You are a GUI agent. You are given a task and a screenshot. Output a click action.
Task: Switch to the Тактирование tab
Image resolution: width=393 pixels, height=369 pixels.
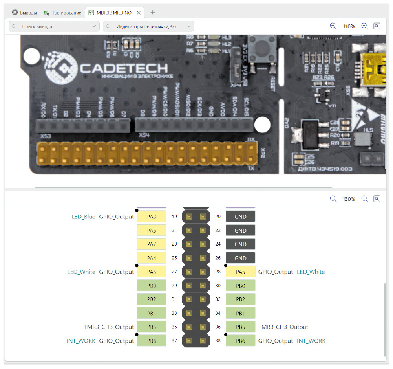[x=62, y=13]
